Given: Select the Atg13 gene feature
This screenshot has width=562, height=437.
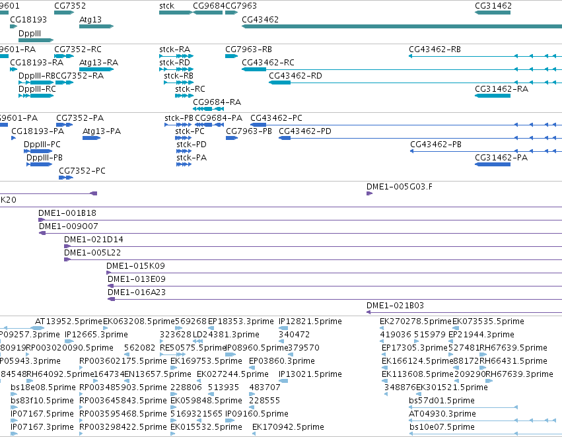Looking at the screenshot, I should pos(96,26).
